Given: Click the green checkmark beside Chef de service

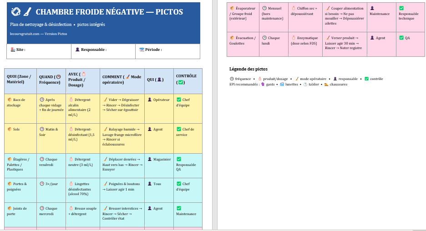Looking at the screenshot, I should point(179,129).
